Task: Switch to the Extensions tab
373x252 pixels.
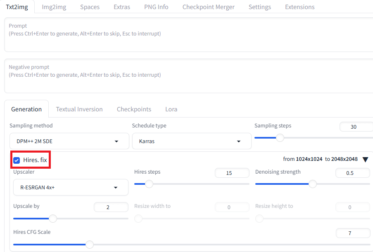Action: [x=300, y=7]
